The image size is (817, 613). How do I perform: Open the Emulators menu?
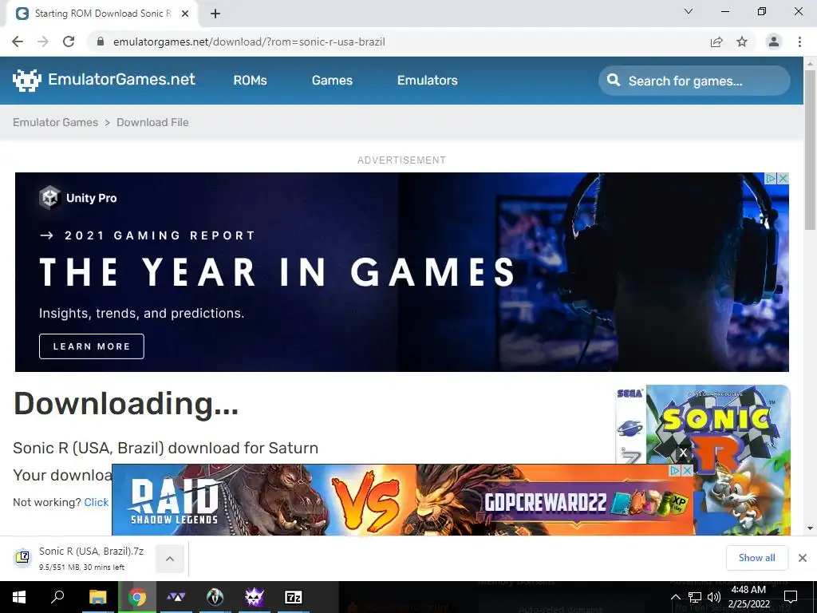pos(428,81)
